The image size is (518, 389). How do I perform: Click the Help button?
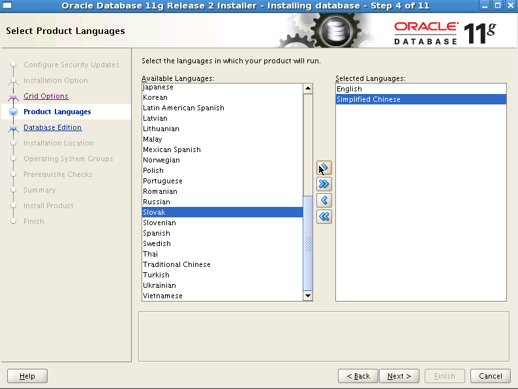27,376
